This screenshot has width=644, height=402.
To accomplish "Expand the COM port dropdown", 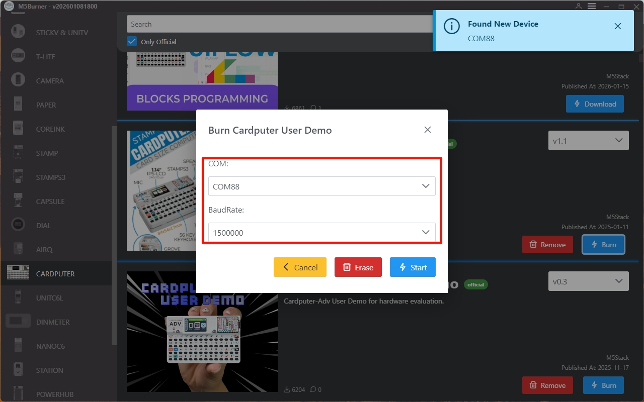I will pos(321,186).
